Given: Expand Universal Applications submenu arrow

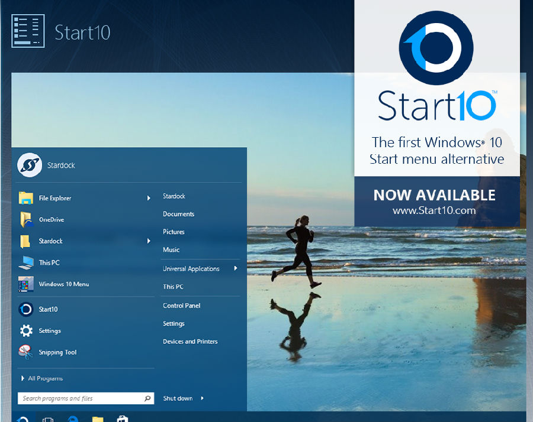Looking at the screenshot, I should coord(236,268).
